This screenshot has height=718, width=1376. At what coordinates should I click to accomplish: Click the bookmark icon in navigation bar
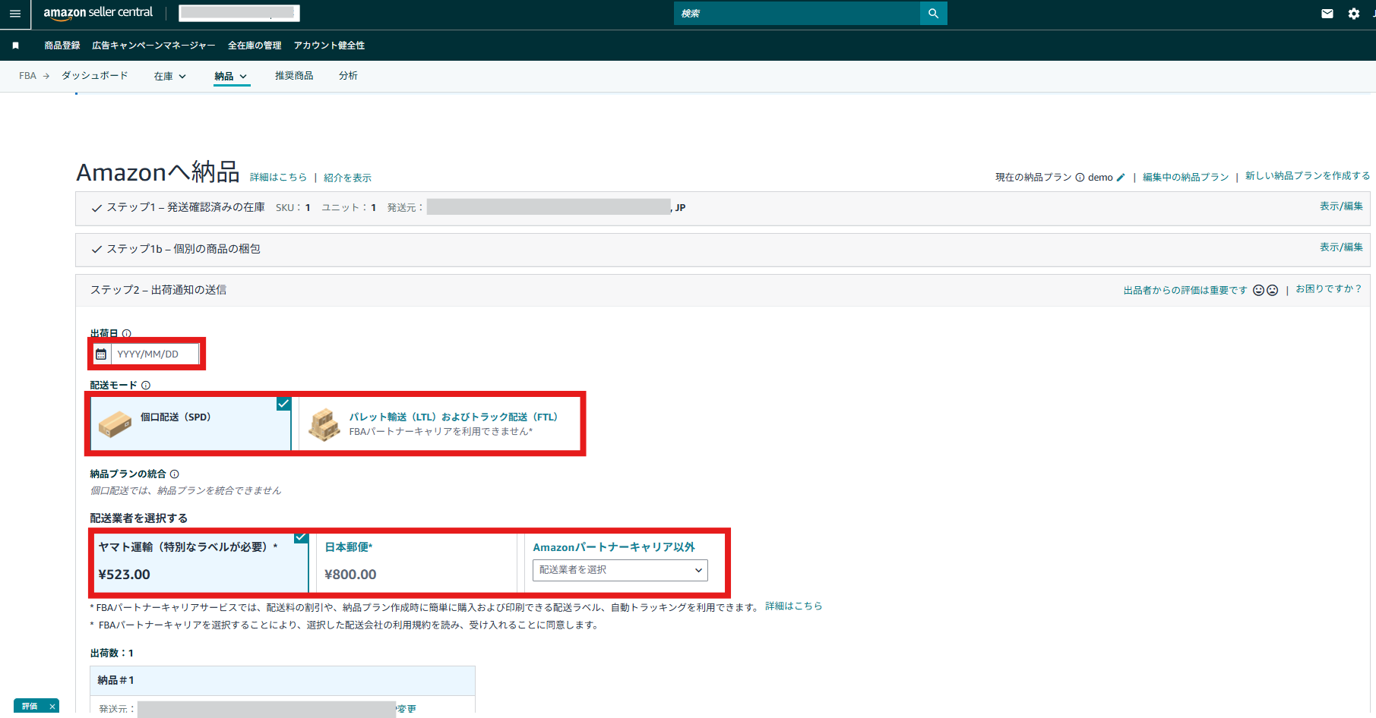pyautogui.click(x=15, y=46)
